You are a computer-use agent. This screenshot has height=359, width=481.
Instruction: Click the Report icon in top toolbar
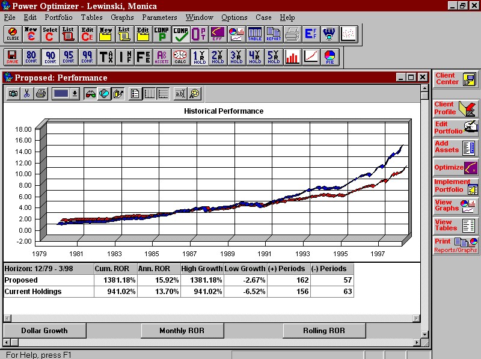point(274,34)
